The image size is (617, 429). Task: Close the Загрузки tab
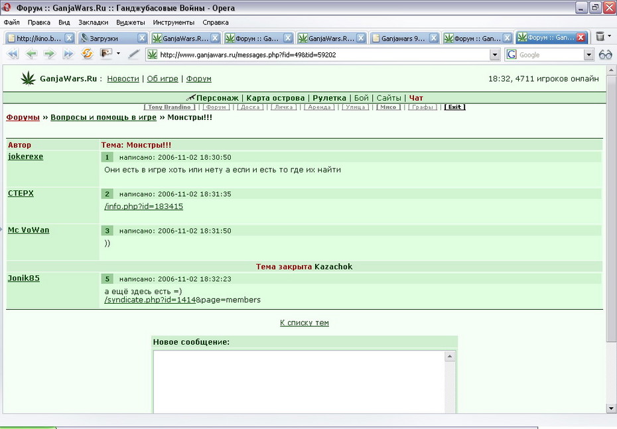click(142, 38)
